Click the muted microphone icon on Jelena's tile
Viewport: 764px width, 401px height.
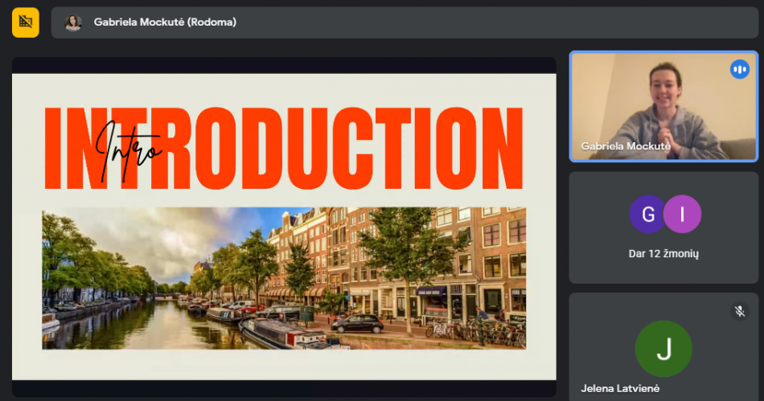point(739,312)
